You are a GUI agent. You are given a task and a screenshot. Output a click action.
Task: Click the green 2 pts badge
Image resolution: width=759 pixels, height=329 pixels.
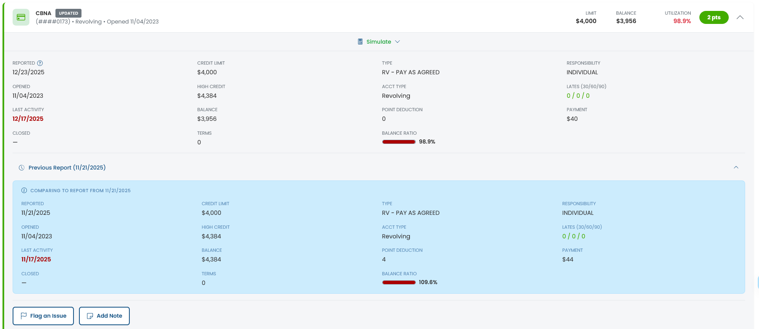coord(713,17)
